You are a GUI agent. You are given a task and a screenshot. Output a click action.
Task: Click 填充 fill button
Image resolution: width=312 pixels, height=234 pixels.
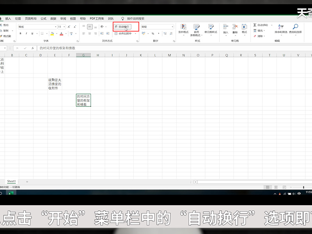[x=259, y=31]
